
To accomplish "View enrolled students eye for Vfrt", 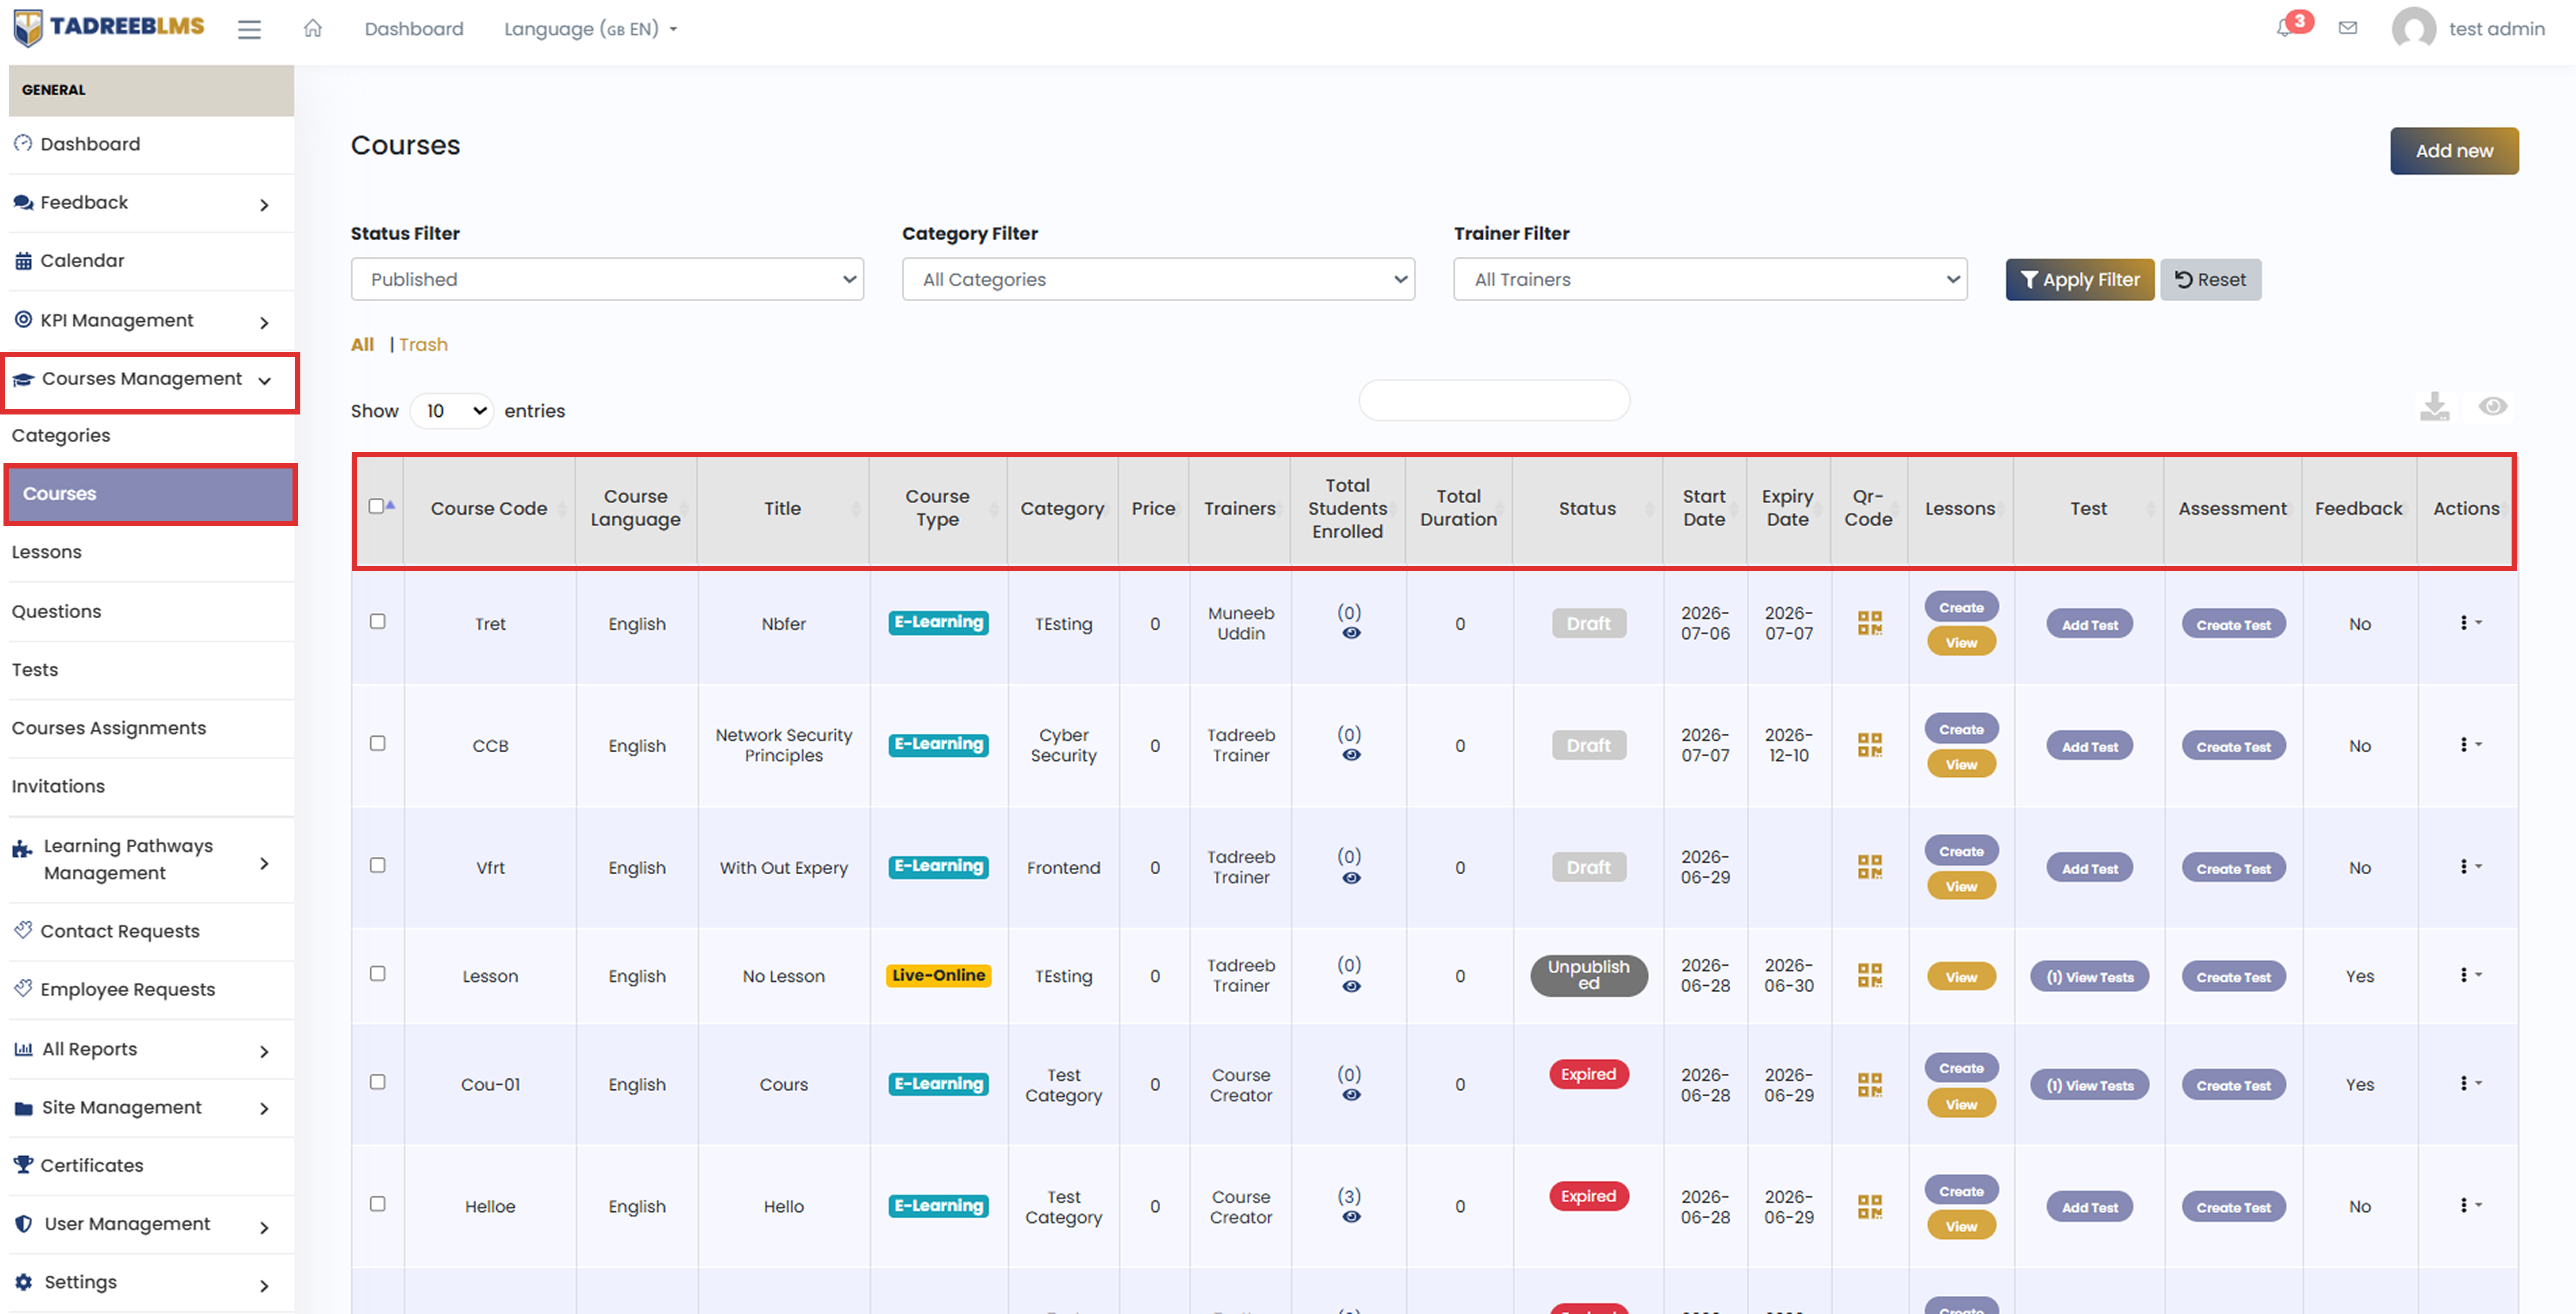I will pyautogui.click(x=1351, y=878).
